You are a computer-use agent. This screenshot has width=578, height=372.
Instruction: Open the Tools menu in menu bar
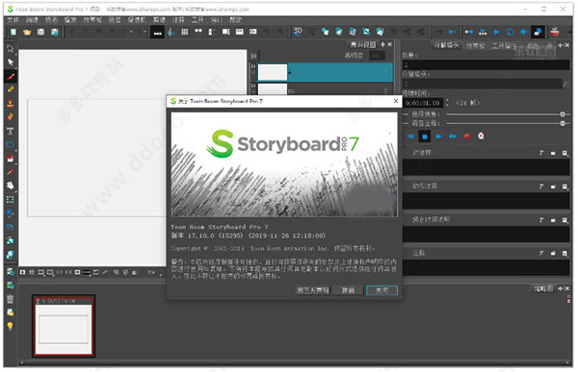point(197,20)
